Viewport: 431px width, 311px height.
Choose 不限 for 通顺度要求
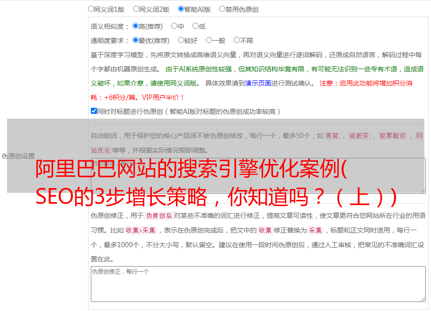click(x=237, y=40)
